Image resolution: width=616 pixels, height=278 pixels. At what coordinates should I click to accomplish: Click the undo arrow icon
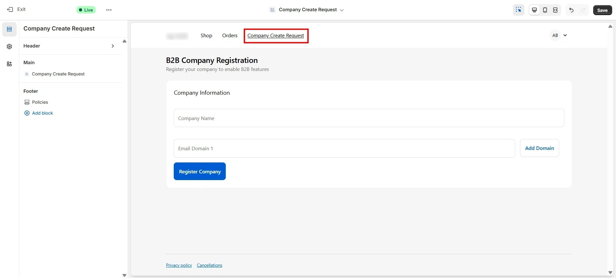coord(571,10)
